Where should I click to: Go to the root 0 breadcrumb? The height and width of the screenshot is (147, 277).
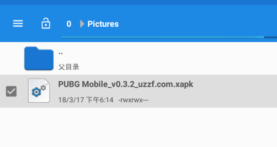(x=69, y=24)
